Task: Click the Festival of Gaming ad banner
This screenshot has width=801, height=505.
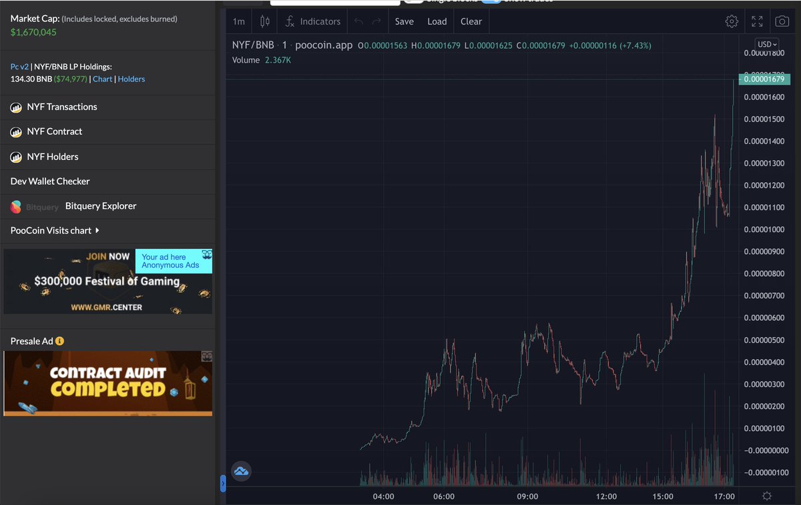Action: pyautogui.click(x=108, y=281)
